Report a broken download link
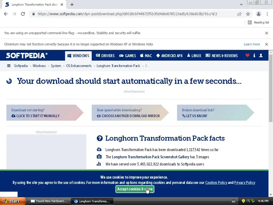The image size is (273, 205). [215, 113]
